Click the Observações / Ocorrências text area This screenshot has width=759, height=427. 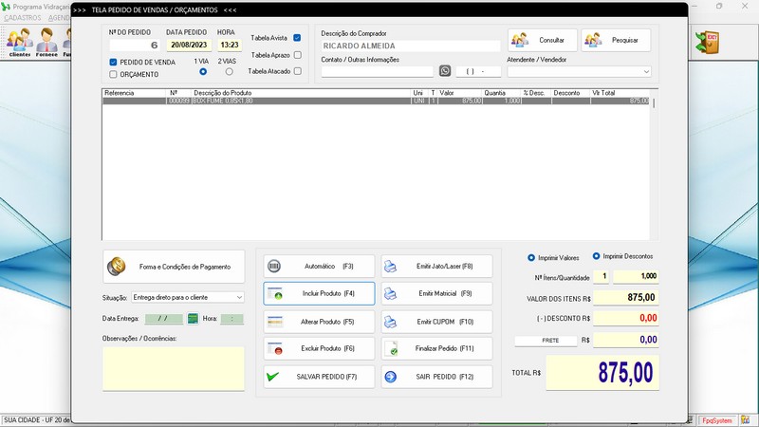click(x=174, y=368)
